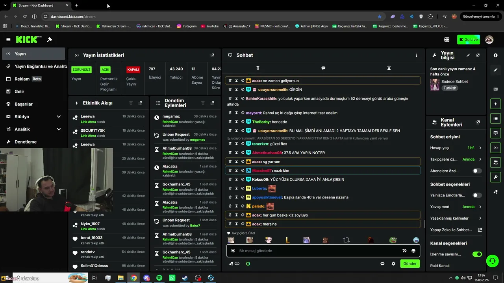504x283 pixels.
Task: Click the Bir mesaj gönderin input field
Action: pyautogui.click(x=319, y=251)
